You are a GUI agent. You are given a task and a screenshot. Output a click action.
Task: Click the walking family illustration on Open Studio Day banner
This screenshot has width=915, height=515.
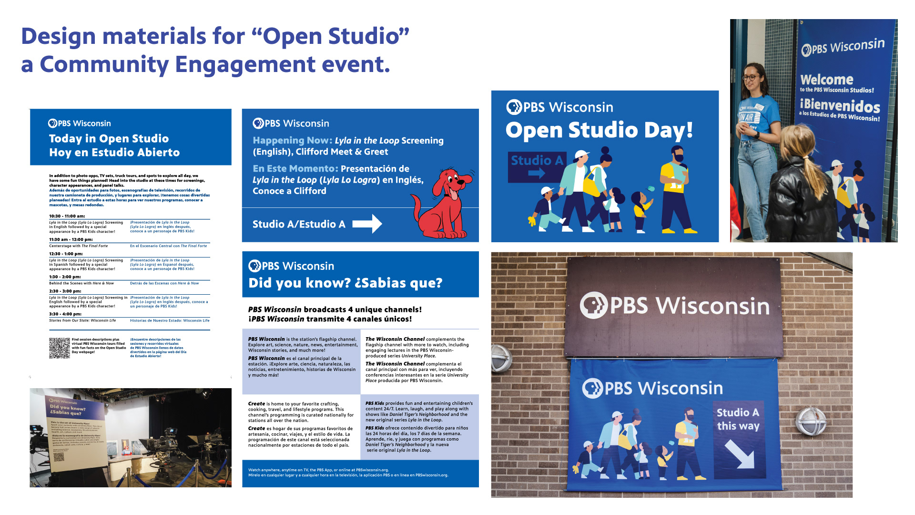pos(613,190)
